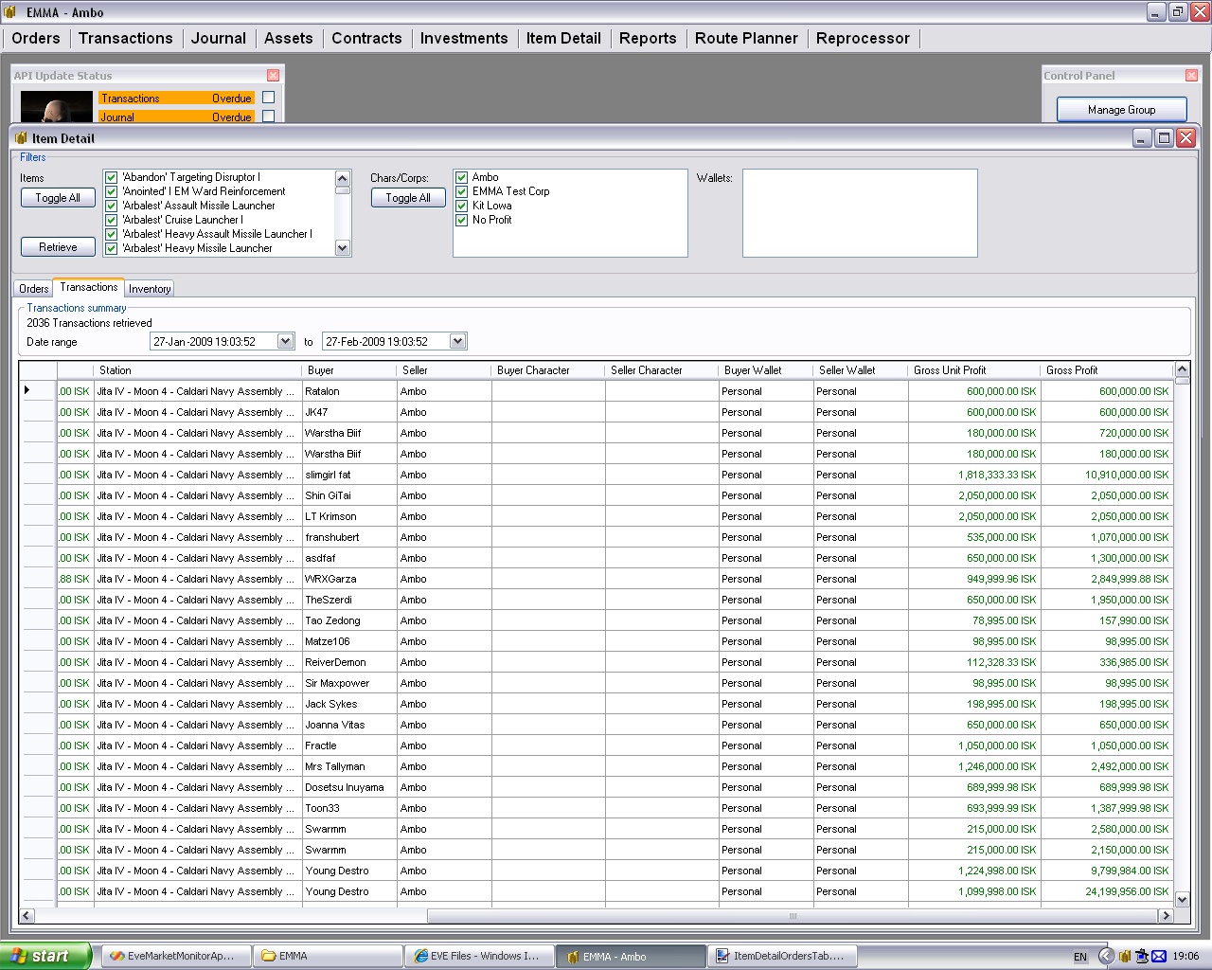
Task: Open the start date dropdown
Action: [x=285, y=342]
